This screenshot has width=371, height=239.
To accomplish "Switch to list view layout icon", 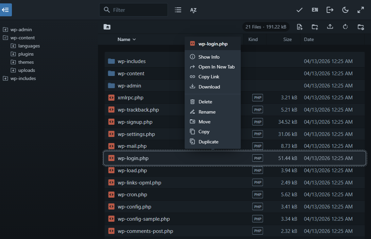I will (178, 10).
